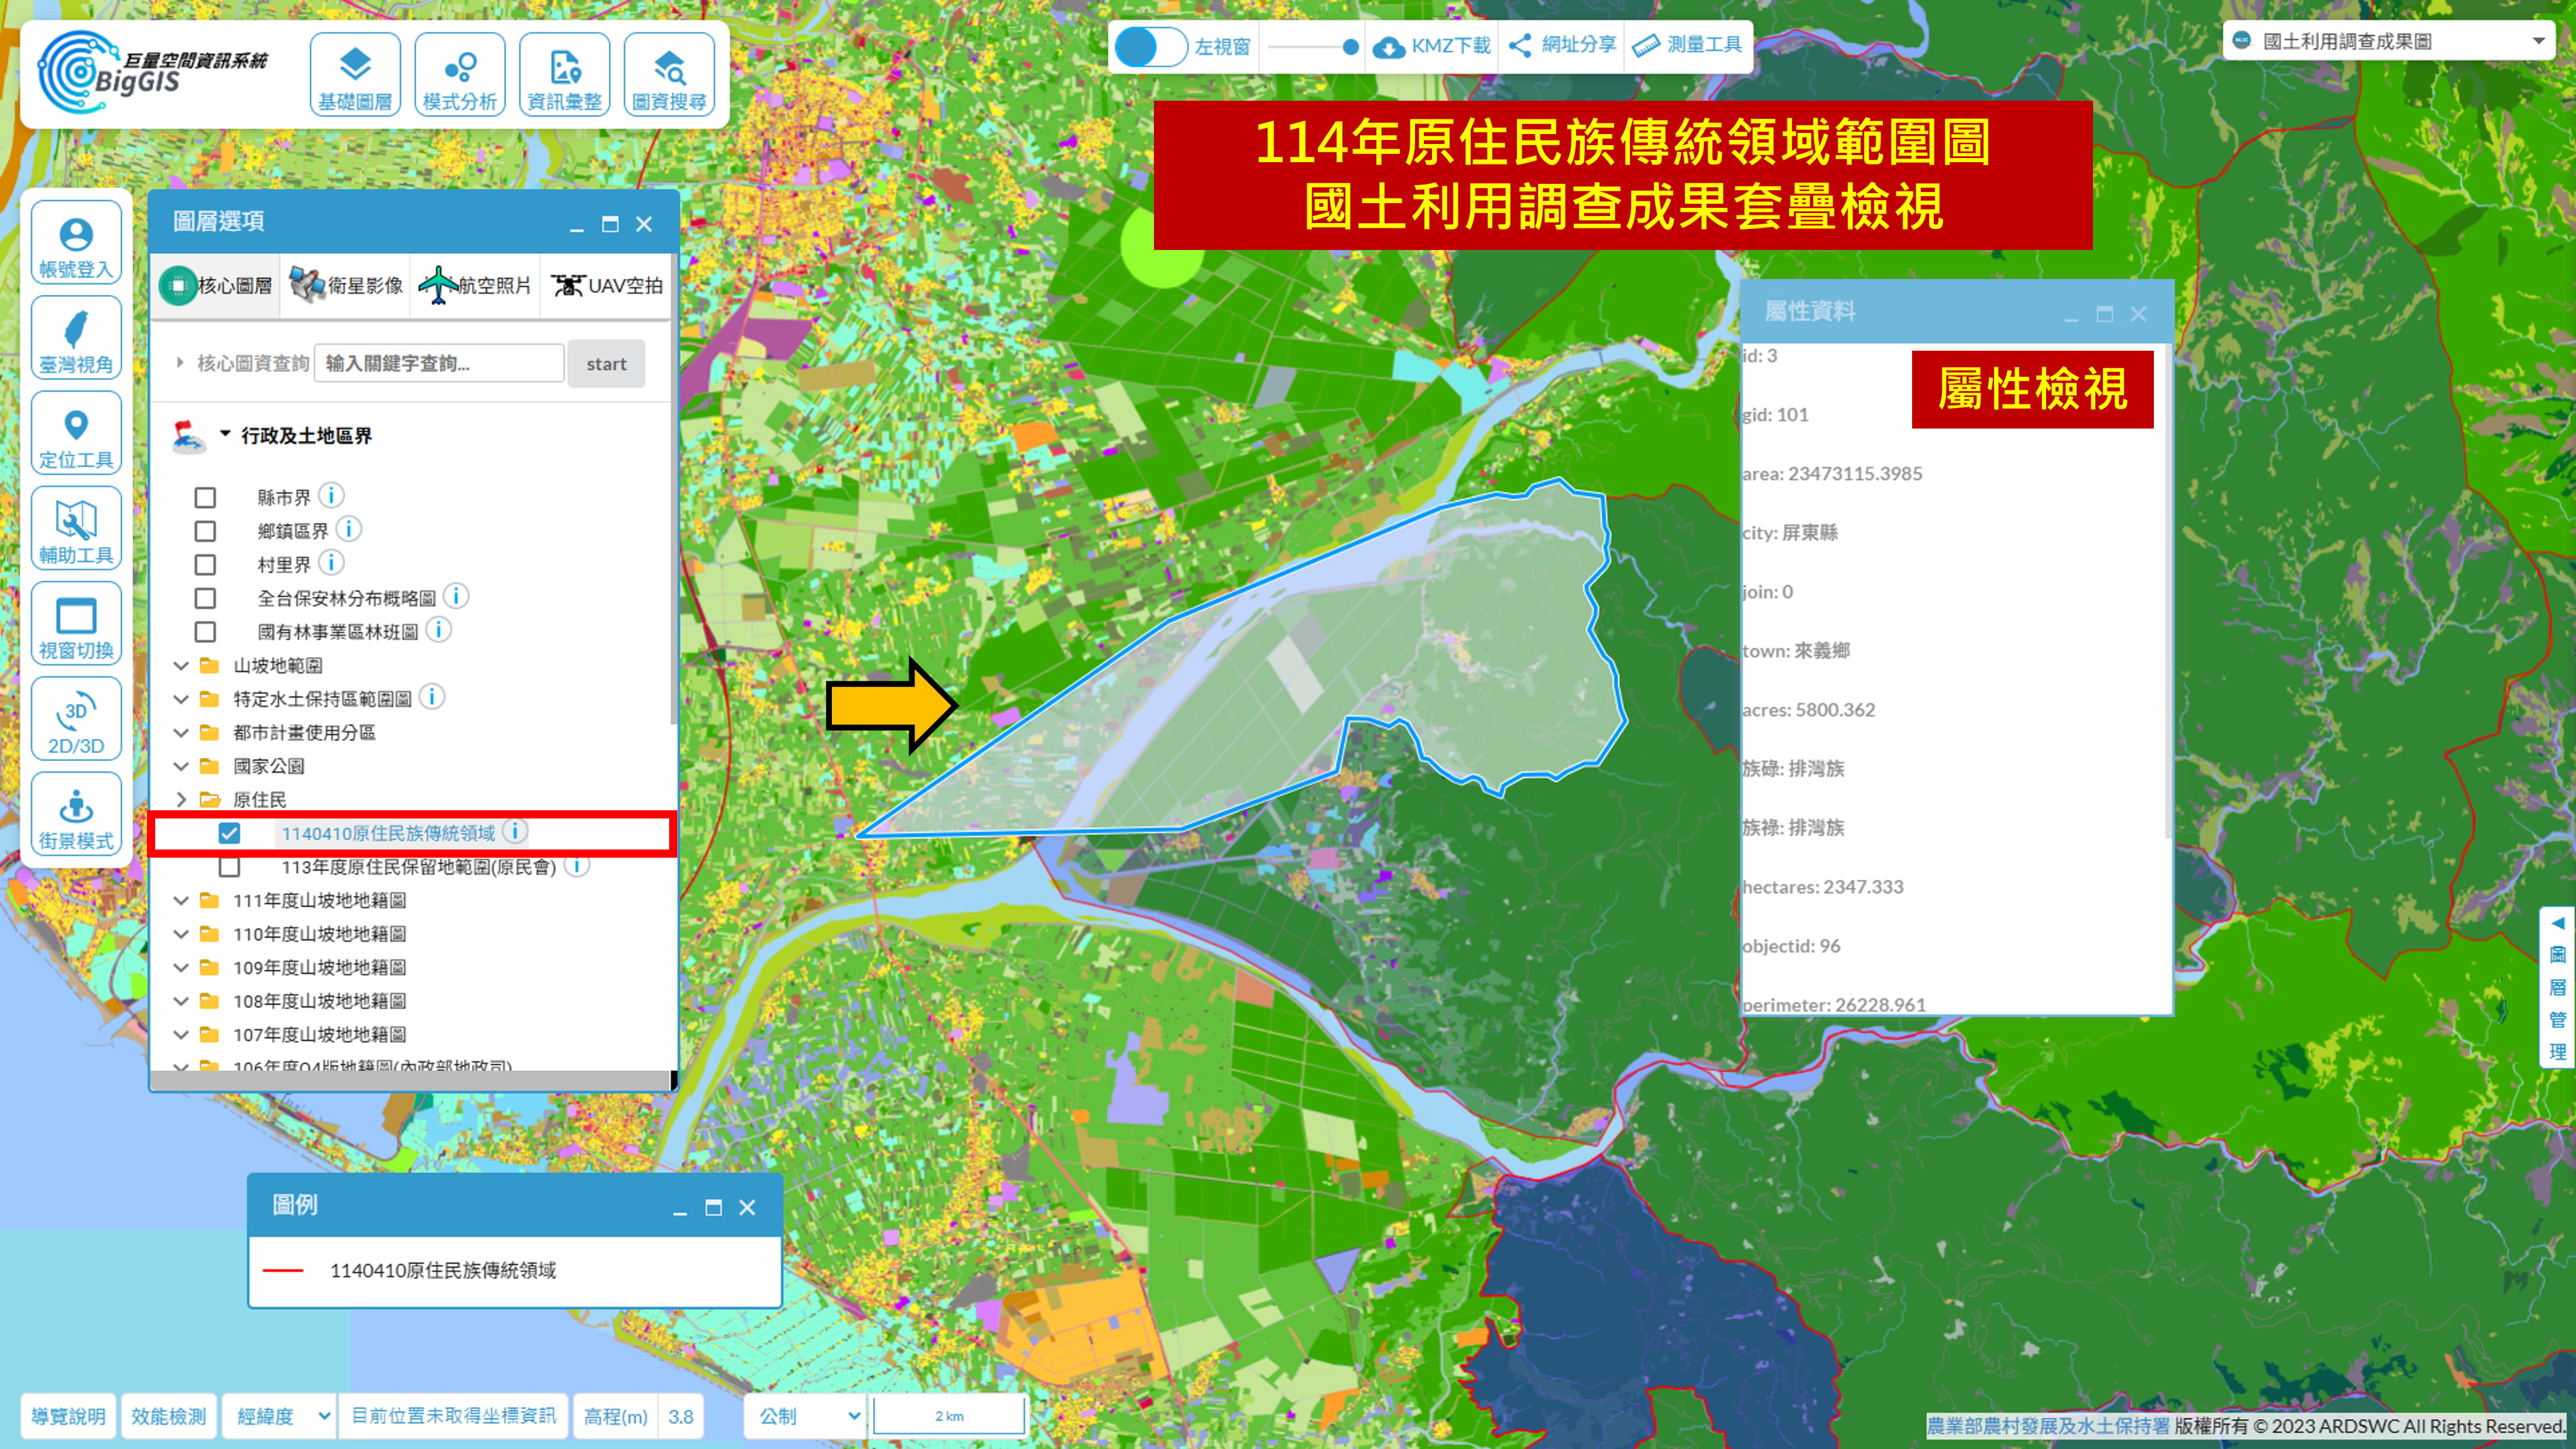Switch to 臺灣視角 Taiwan view

76,337
